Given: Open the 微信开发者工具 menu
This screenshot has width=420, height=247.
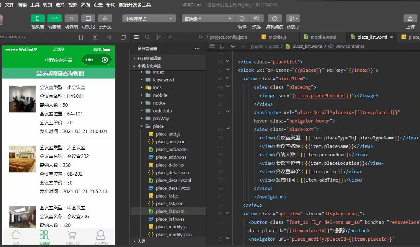Looking at the screenshot, I should 135,5.
